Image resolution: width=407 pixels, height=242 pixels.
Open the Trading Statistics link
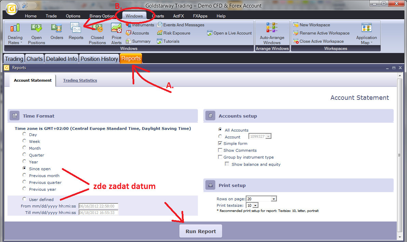pos(80,80)
